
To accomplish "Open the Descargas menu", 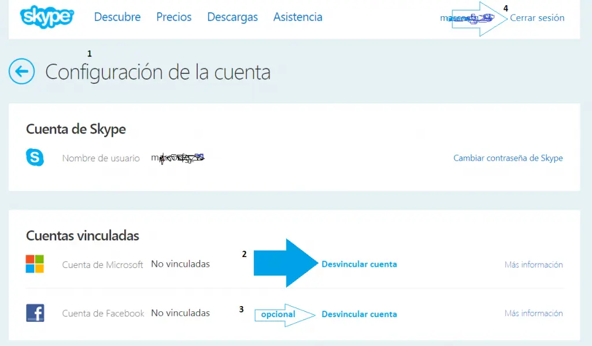I will [x=232, y=17].
